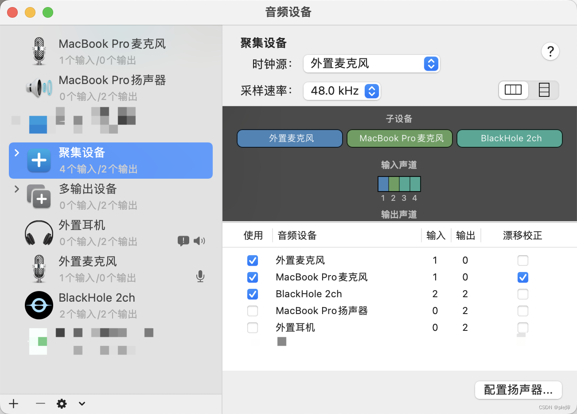Open the chevron menu next to gear
577x414 pixels.
pyautogui.click(x=82, y=403)
